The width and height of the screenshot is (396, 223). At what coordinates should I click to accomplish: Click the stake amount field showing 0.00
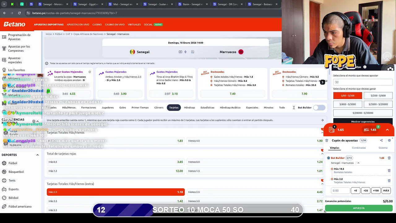[340, 190]
